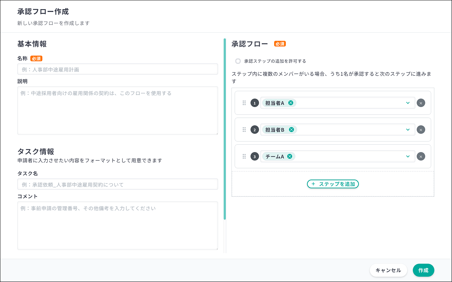Grab the drag handle of step 1
The height and width of the screenshot is (282, 452).
[244, 103]
